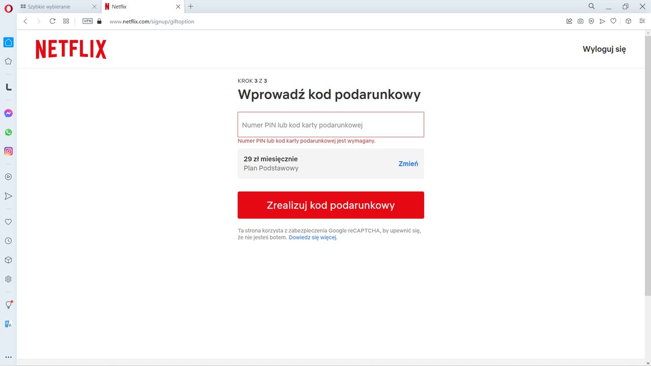Viewport: 651px width, 366px height.
Task: Open WhatsApp from the sidebar
Action: click(x=8, y=132)
